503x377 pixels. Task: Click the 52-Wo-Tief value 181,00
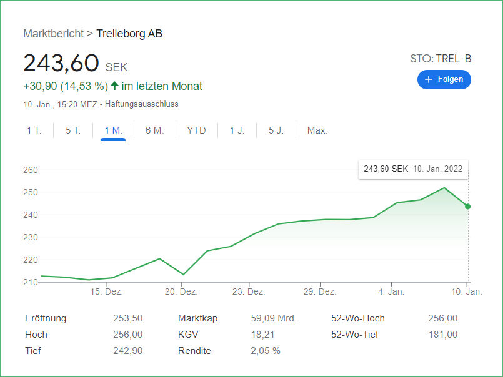(442, 335)
